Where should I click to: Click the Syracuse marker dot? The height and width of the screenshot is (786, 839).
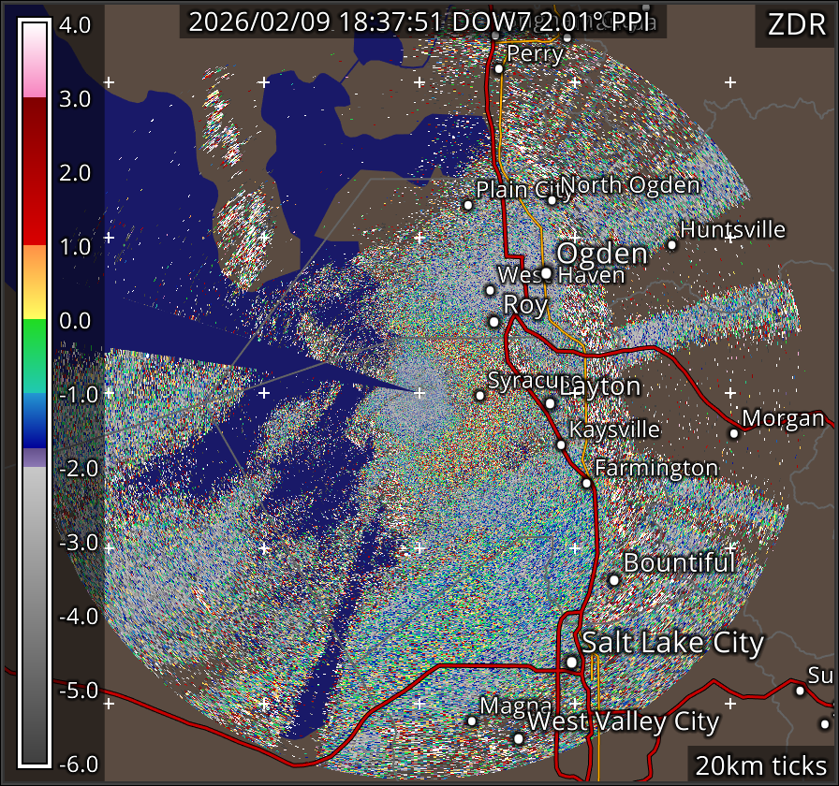(480, 396)
